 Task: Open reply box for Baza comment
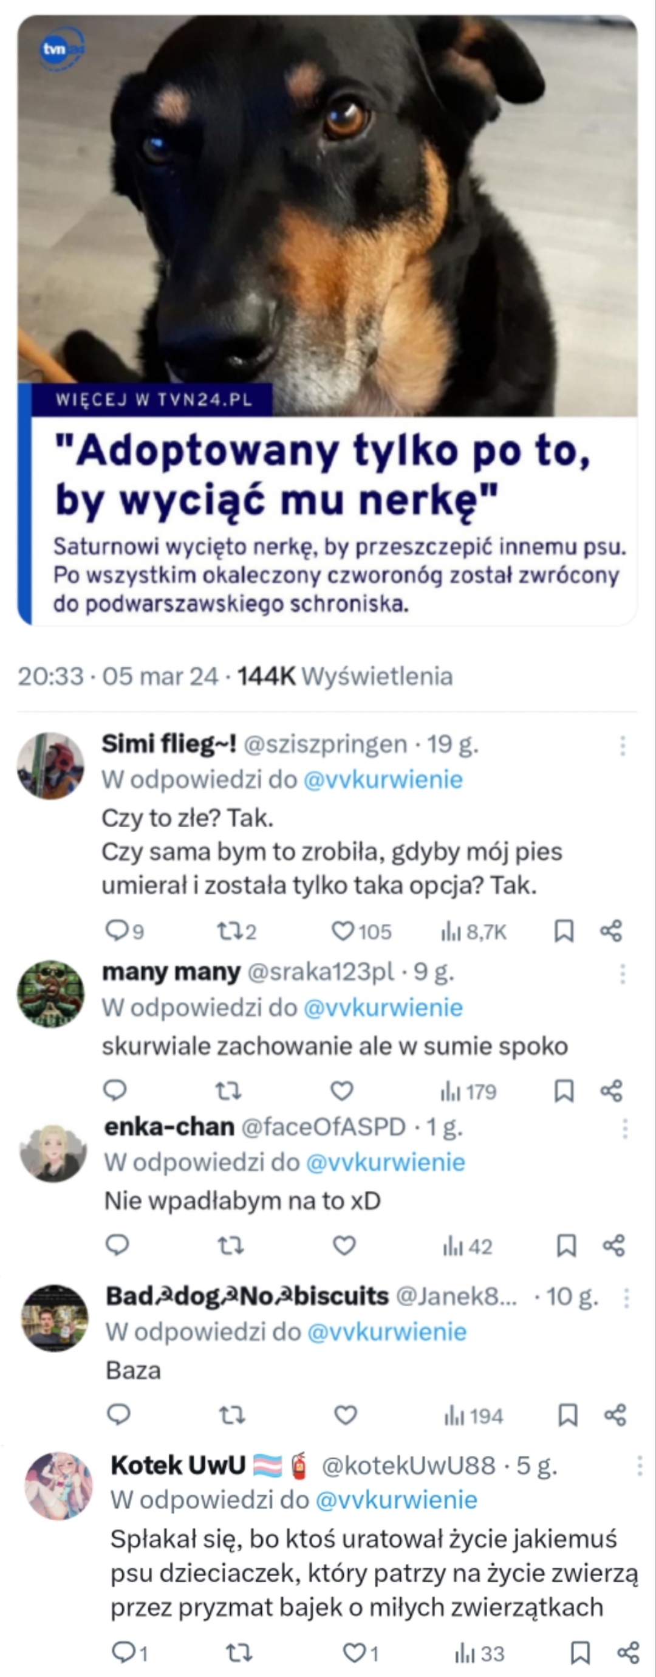click(118, 1414)
